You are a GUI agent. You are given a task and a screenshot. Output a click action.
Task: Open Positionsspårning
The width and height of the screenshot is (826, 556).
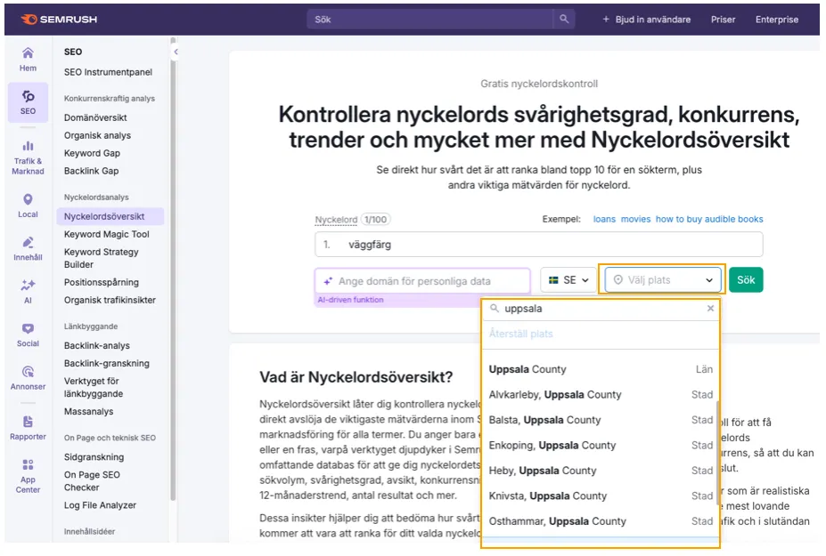tap(102, 282)
